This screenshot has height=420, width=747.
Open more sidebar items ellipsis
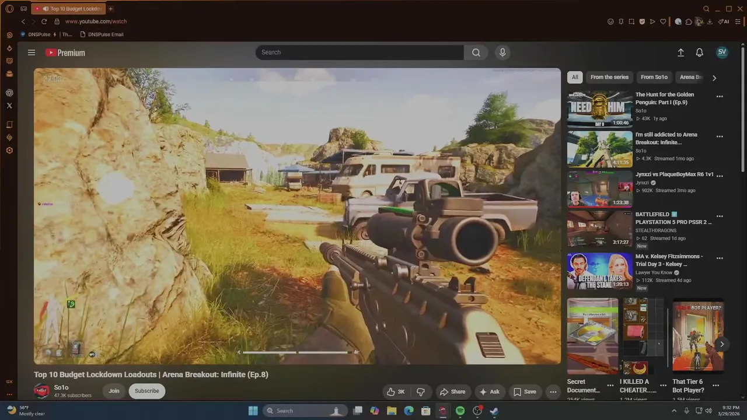point(9,394)
